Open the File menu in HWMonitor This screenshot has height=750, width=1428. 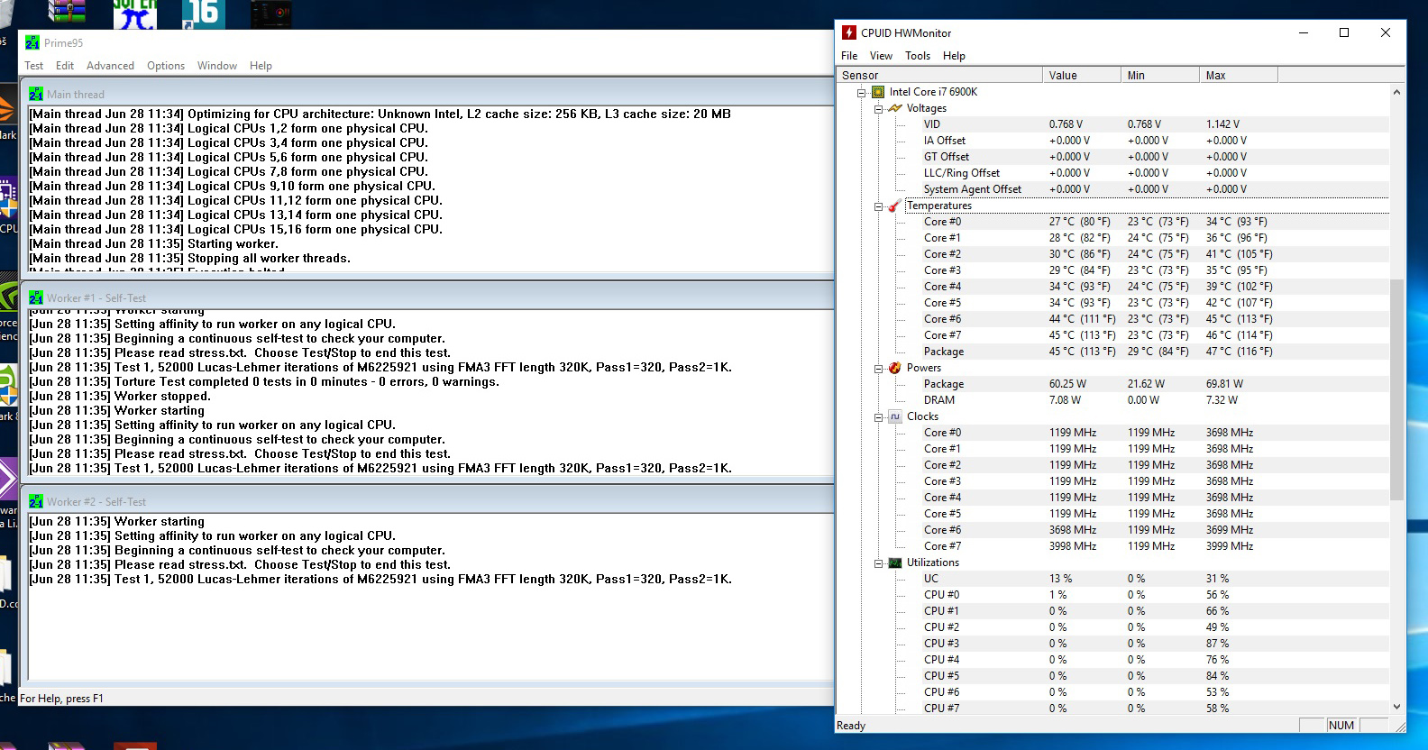(849, 56)
